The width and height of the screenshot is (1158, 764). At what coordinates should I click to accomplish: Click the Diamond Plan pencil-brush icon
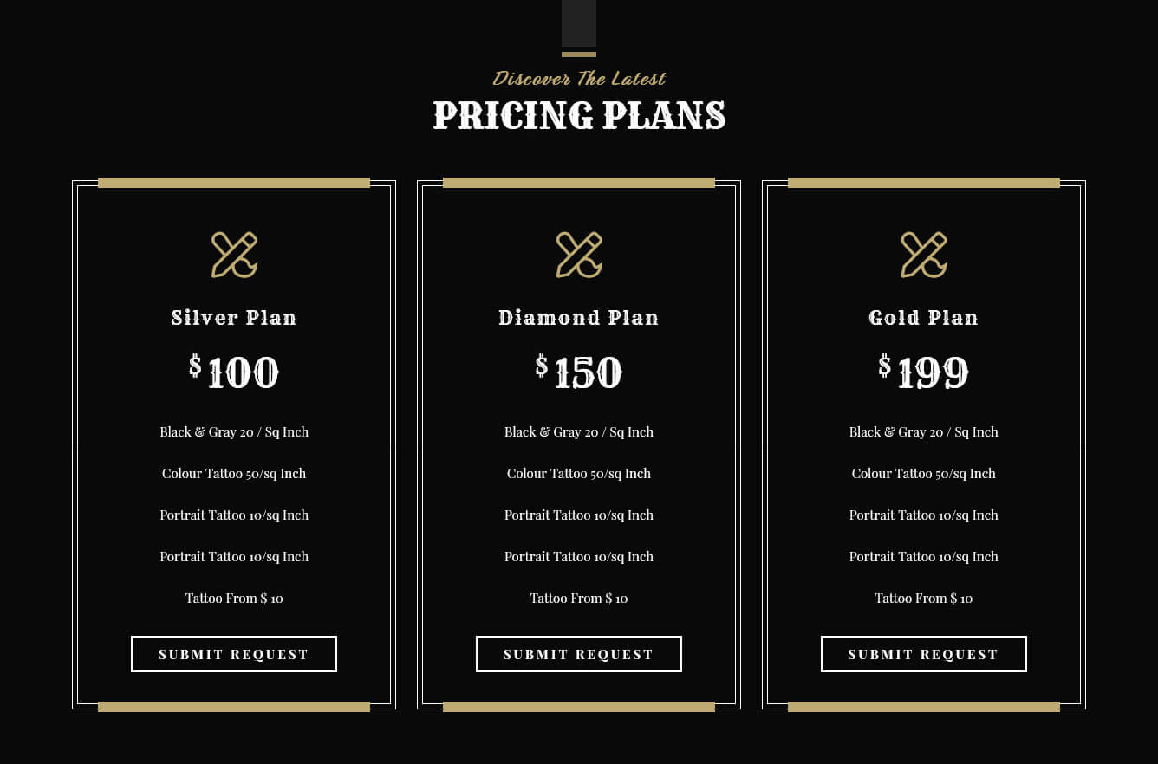tap(579, 255)
